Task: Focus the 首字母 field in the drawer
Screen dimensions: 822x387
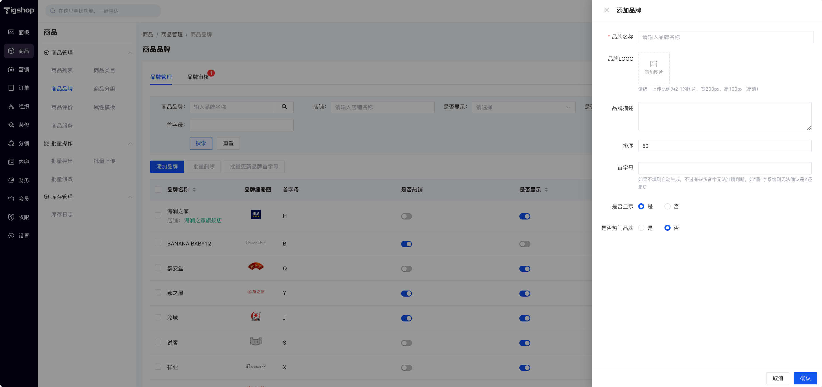Action: [x=724, y=168]
